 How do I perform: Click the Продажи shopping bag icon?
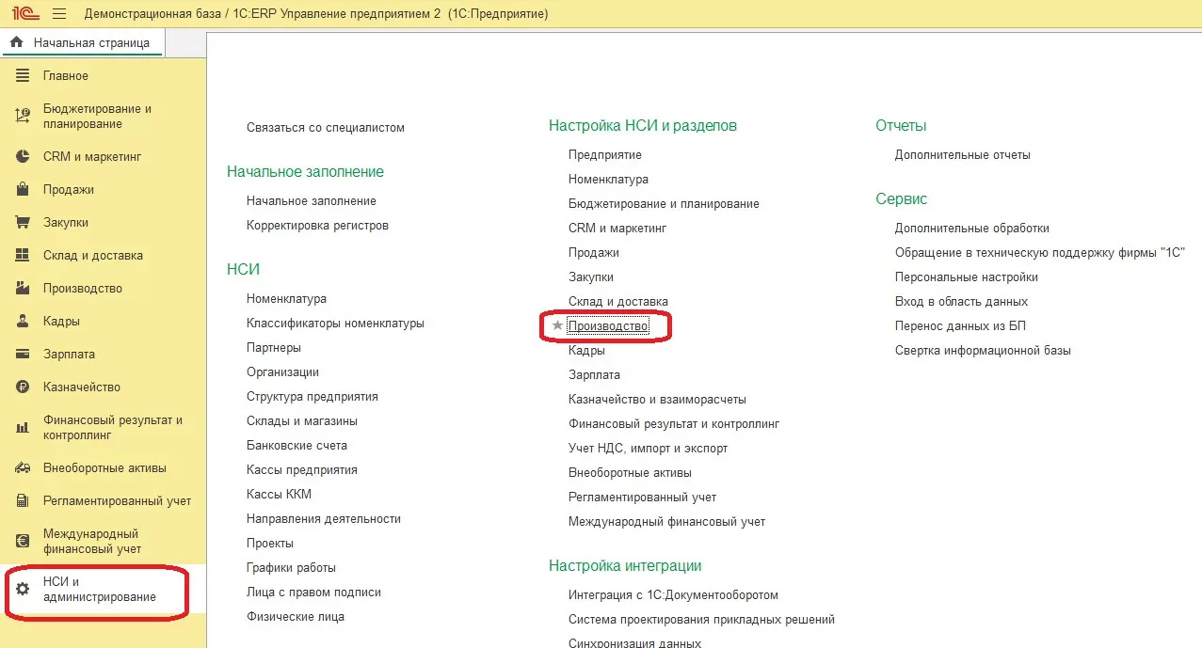click(24, 190)
